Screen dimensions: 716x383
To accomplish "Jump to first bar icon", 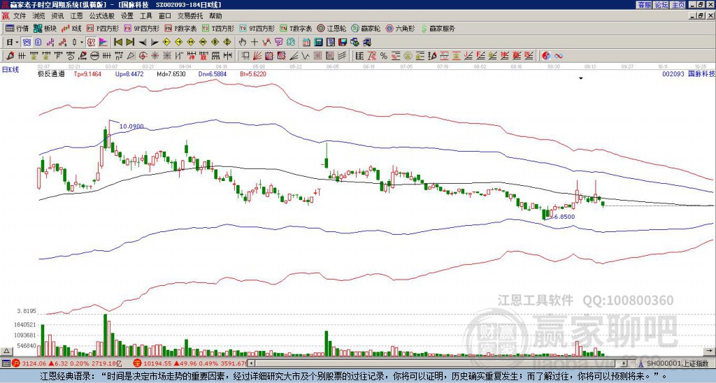I will tap(117, 43).
